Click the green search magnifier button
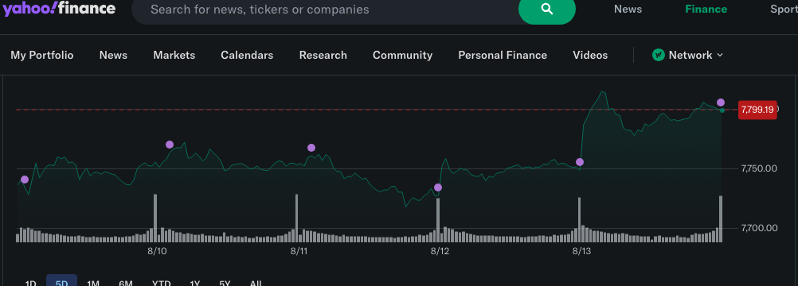798x286 pixels. pos(546,10)
